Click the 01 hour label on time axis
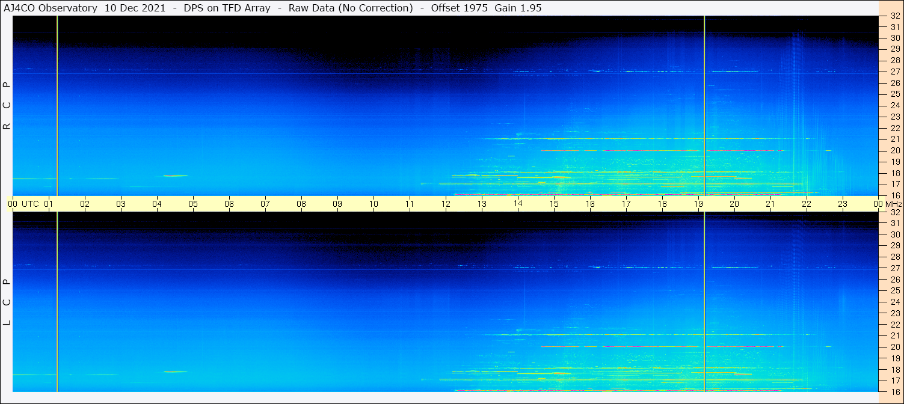The width and height of the screenshot is (904, 404). pos(49,204)
